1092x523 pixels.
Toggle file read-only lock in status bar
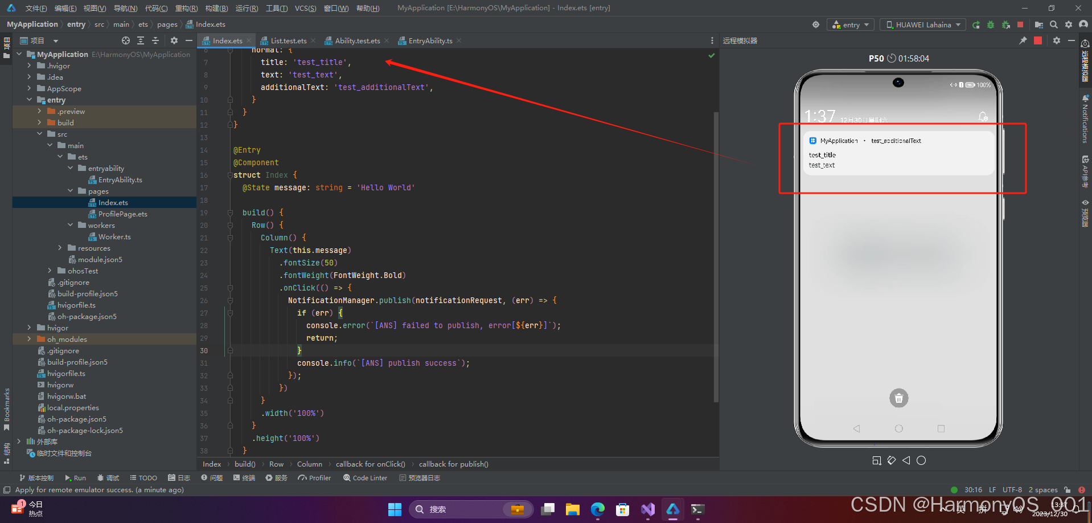point(1068,490)
